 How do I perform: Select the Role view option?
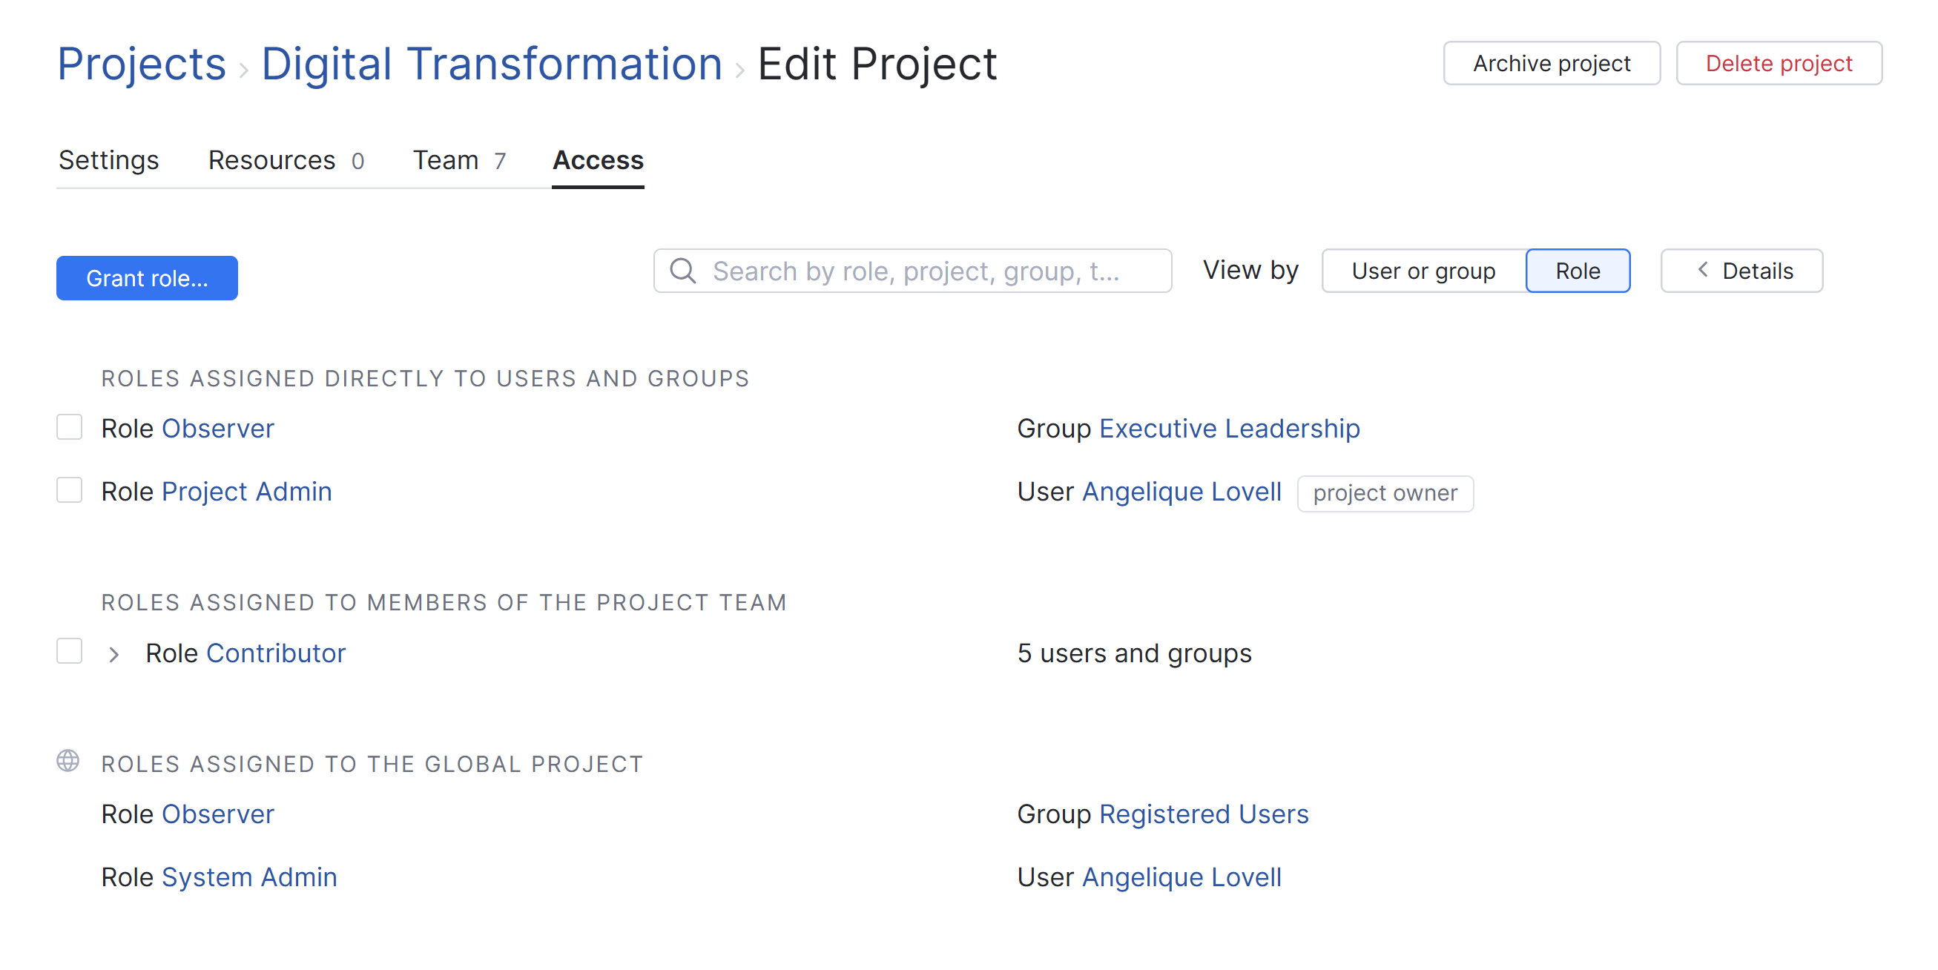click(x=1577, y=270)
